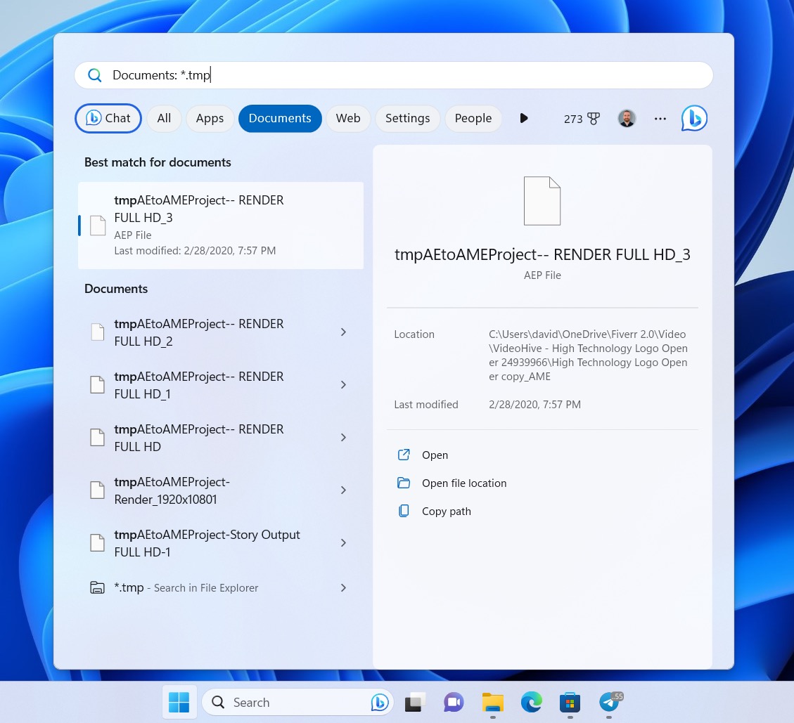The image size is (794, 723).
Task: Click the play arrow next to People filter
Action: (524, 118)
